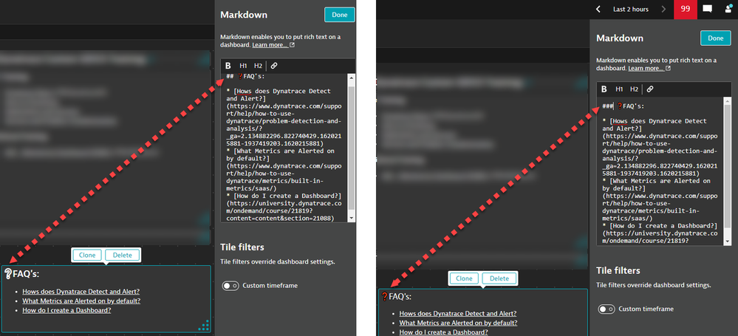Open 'Hows does Dynatrace Detect and Alert?' in right tile
This screenshot has width=738, height=336.
click(458, 313)
